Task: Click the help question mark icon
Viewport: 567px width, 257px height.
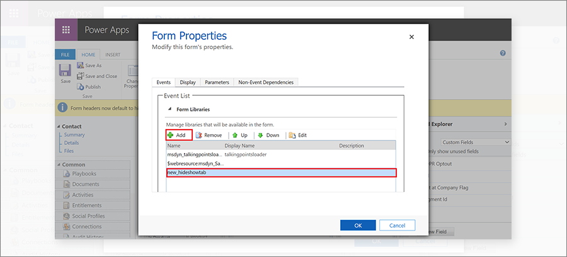Action: 503,53
